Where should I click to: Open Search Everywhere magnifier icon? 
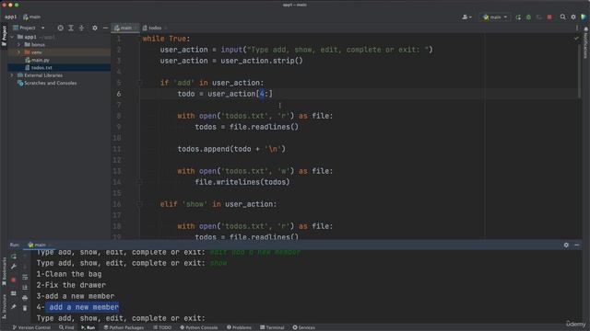coord(563,17)
